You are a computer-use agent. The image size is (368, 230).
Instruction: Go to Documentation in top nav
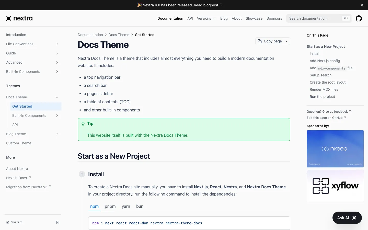[x=170, y=18]
